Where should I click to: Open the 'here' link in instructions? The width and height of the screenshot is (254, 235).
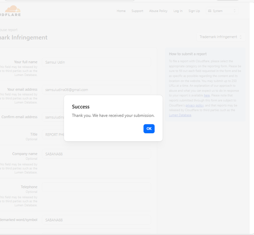207,96
